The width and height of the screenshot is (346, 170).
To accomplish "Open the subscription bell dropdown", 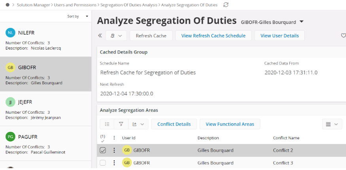I will (116, 36).
